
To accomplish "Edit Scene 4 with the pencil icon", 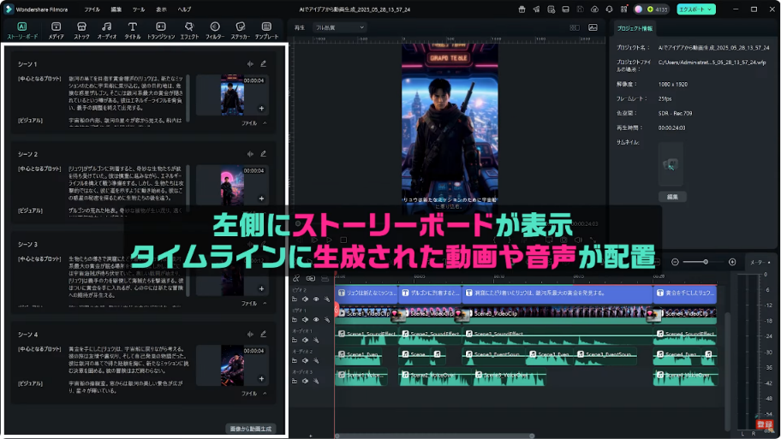I will (264, 334).
